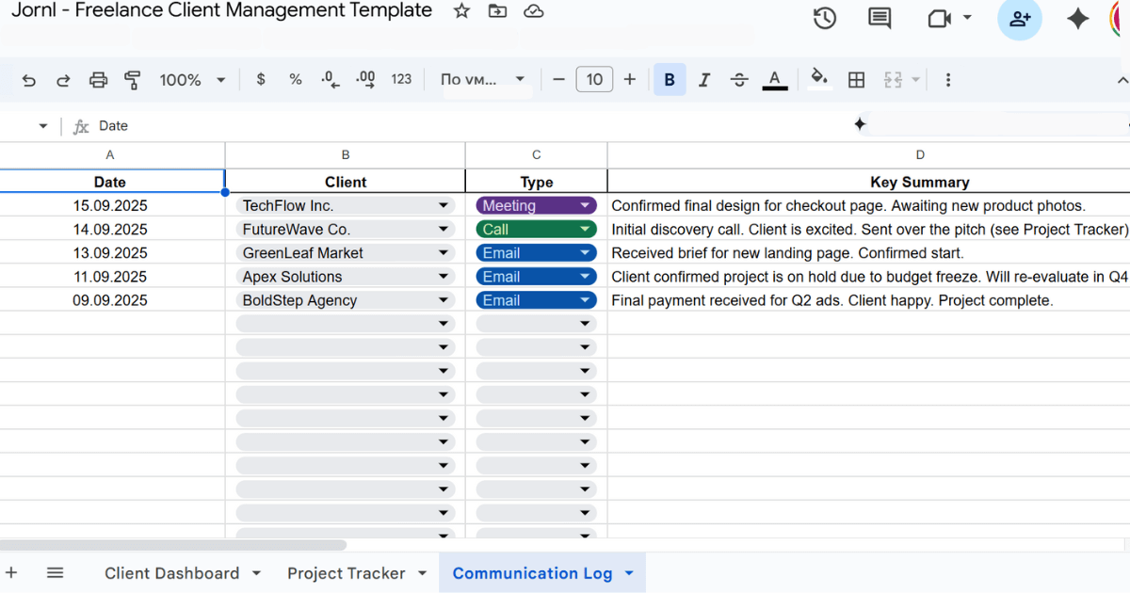Click the undo arrow icon
The image size is (1130, 593).
click(x=28, y=80)
